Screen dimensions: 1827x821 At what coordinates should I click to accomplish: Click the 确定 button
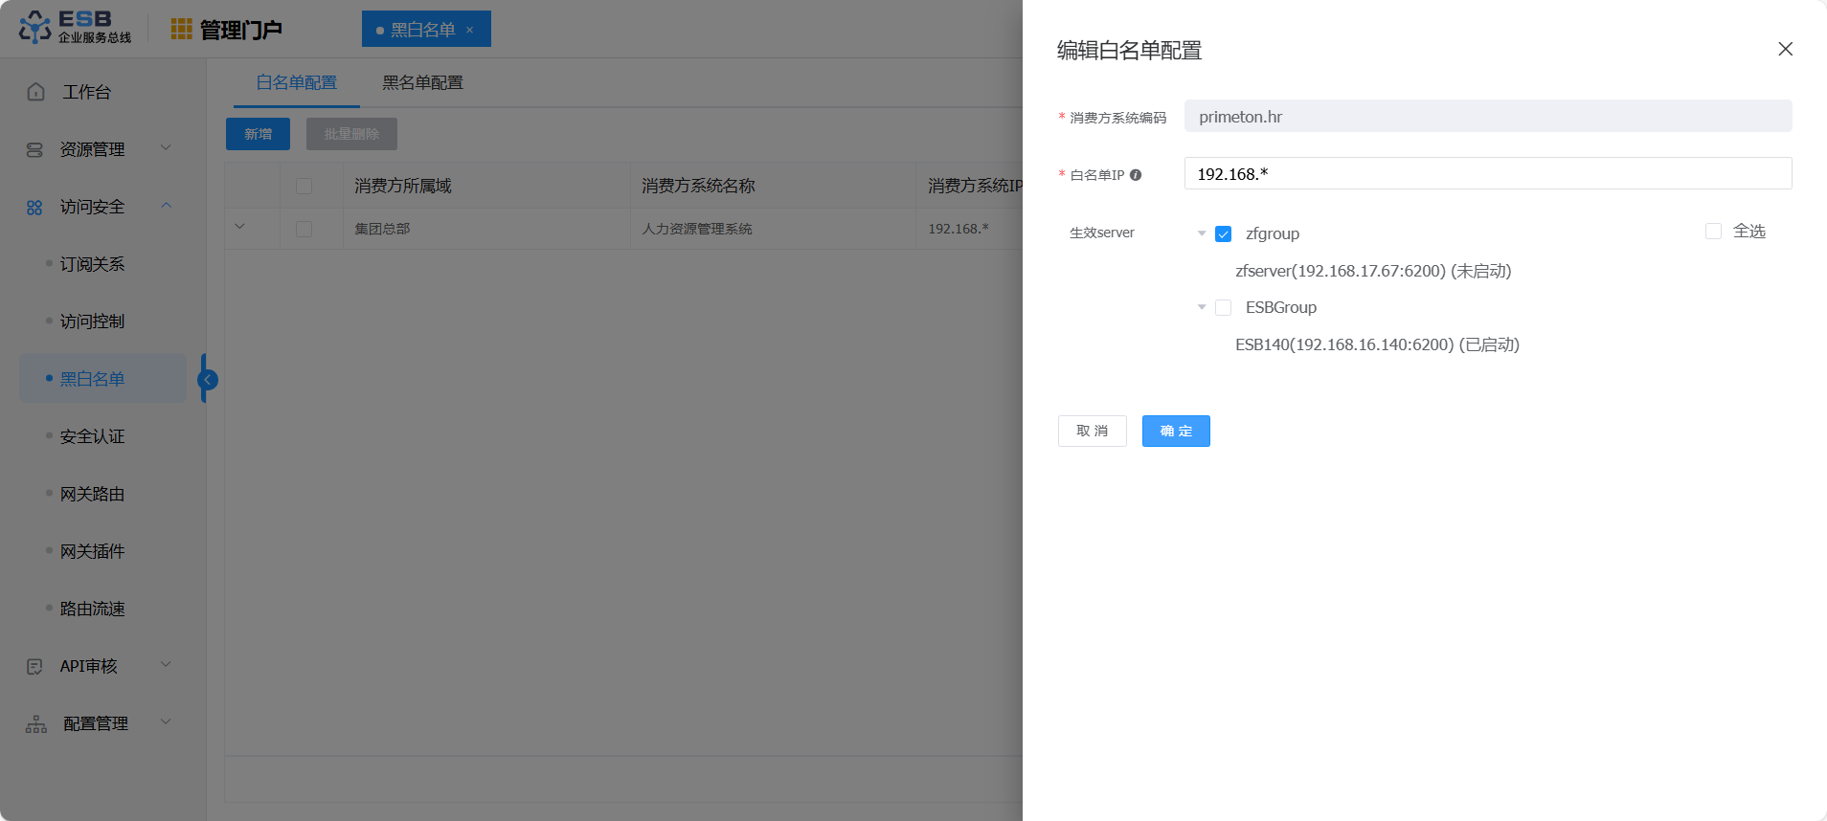[x=1175, y=432]
